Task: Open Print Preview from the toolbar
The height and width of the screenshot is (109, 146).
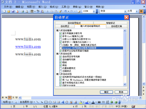Action: tap(27, 11)
